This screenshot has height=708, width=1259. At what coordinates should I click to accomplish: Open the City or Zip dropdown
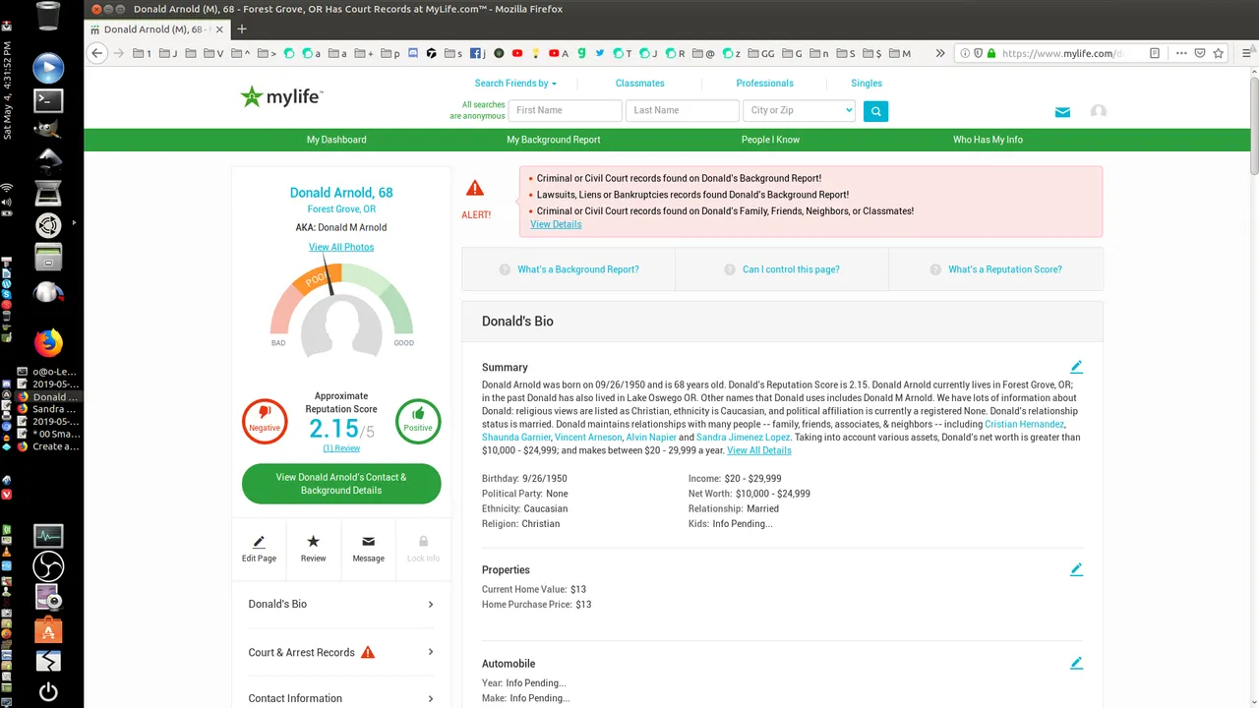799,111
